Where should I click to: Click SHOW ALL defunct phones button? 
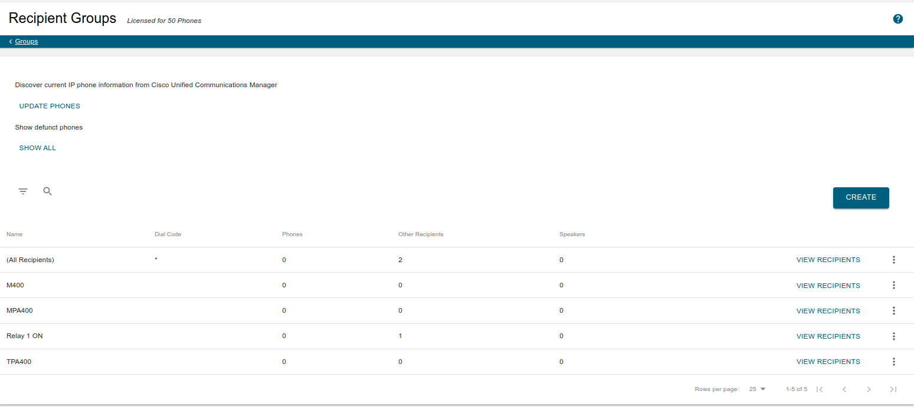coord(38,148)
